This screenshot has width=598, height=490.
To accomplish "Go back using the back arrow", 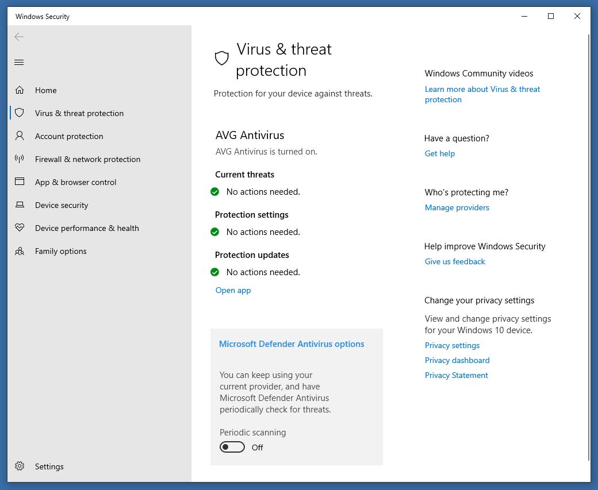I will [x=19, y=37].
